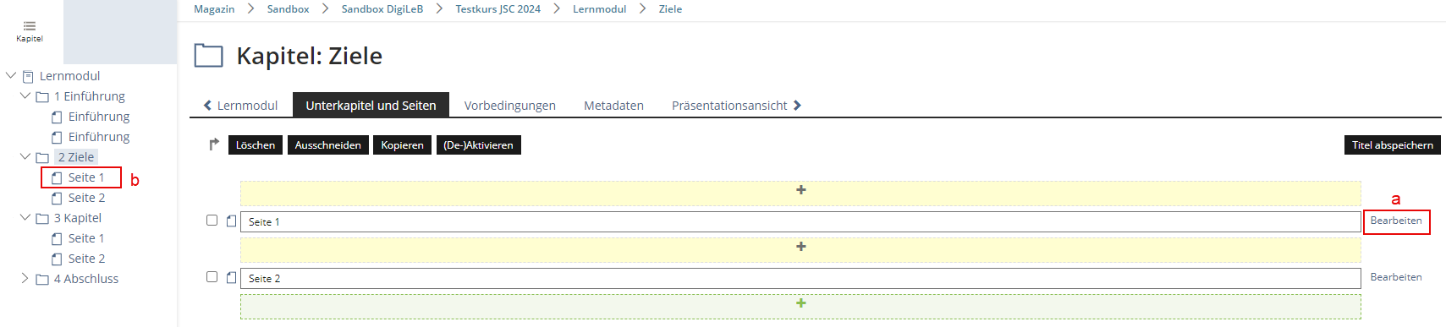Click page icon next to Seite 1 row
The image size is (1446, 327).
(x=231, y=221)
